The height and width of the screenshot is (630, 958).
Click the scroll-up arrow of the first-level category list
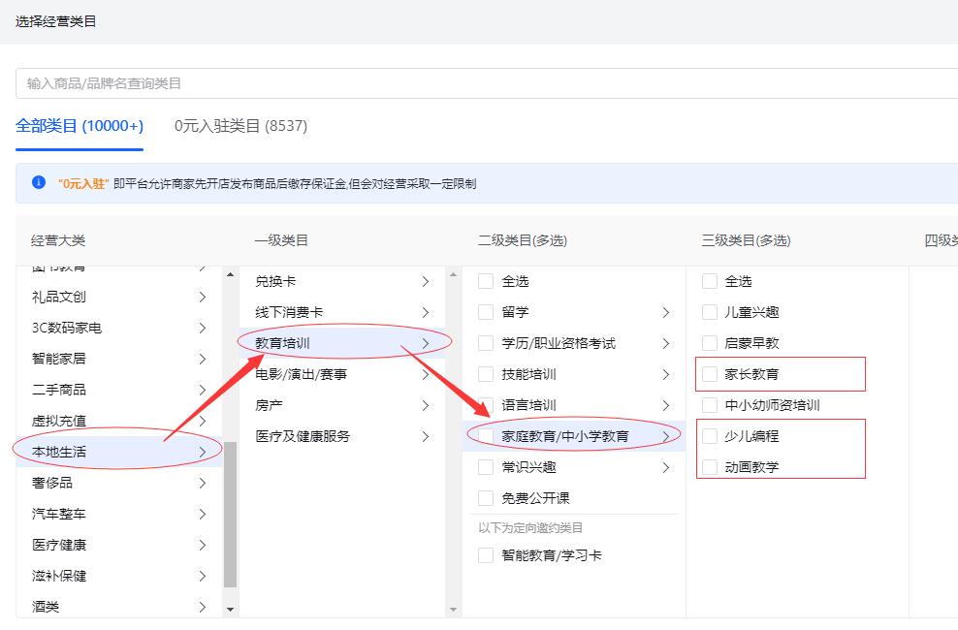coord(453,275)
